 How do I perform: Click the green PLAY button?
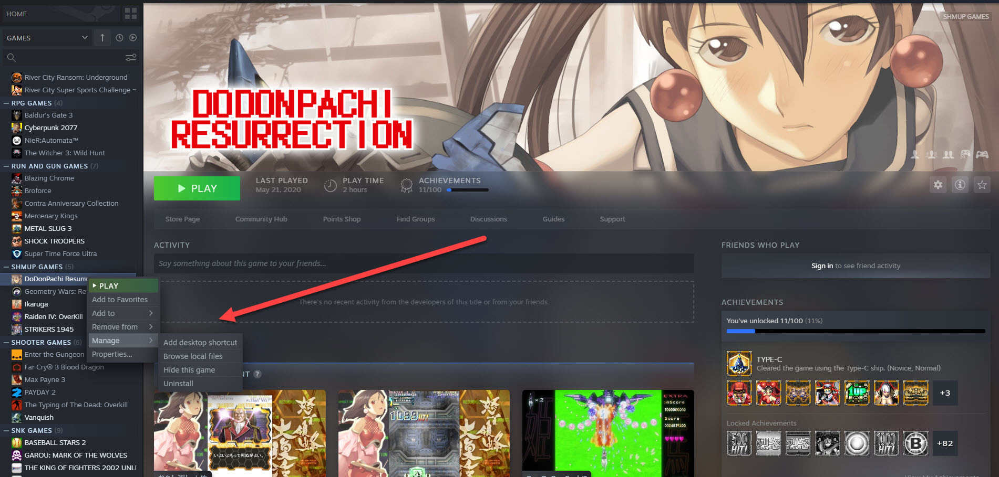(x=197, y=188)
